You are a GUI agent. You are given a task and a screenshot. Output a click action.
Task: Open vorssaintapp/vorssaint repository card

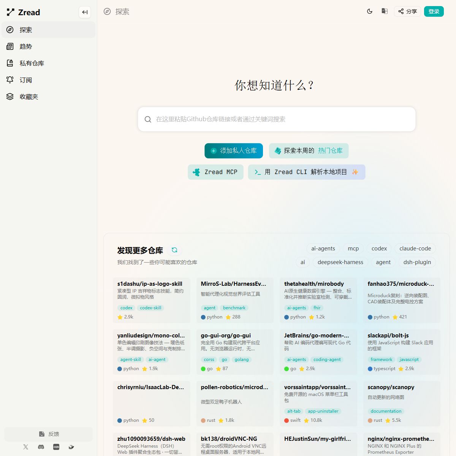(x=318, y=404)
